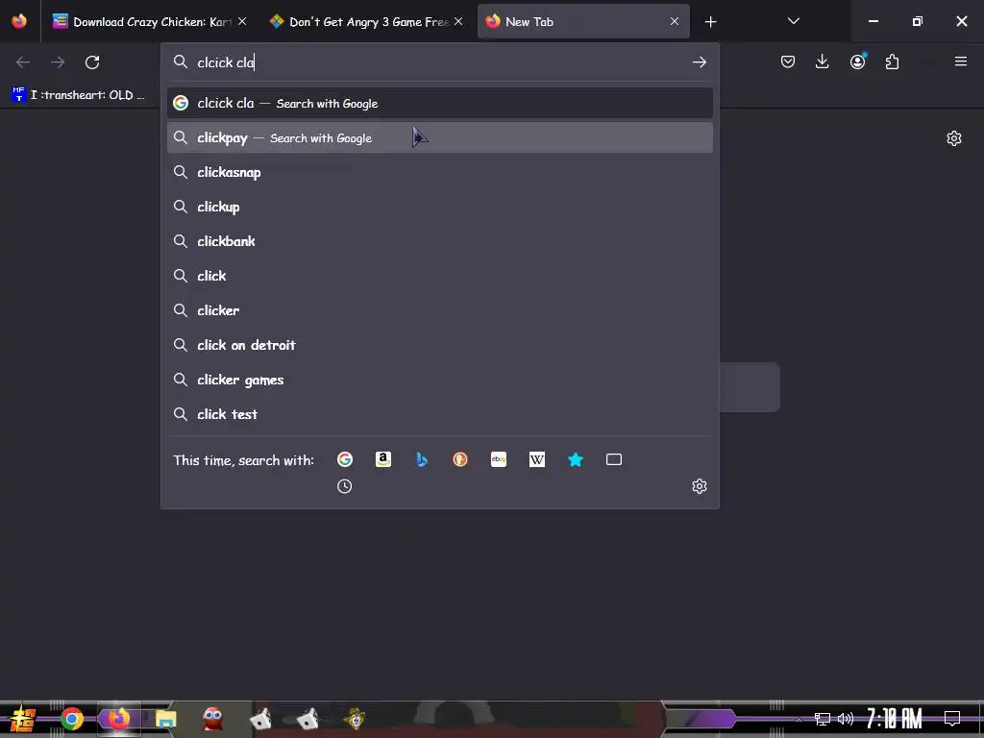Search this time with DuckDuckGo
The height and width of the screenshot is (738, 984).
click(460, 459)
